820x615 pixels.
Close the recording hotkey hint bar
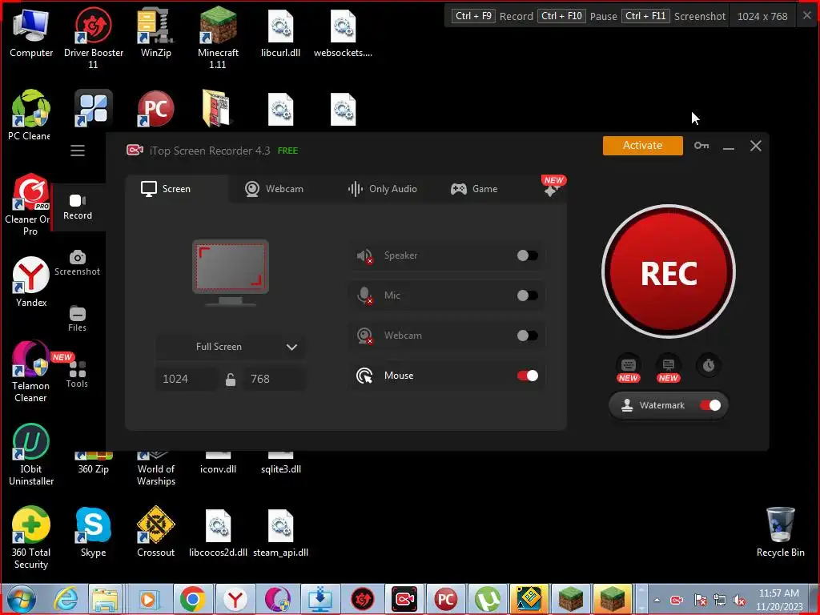pyautogui.click(x=807, y=16)
